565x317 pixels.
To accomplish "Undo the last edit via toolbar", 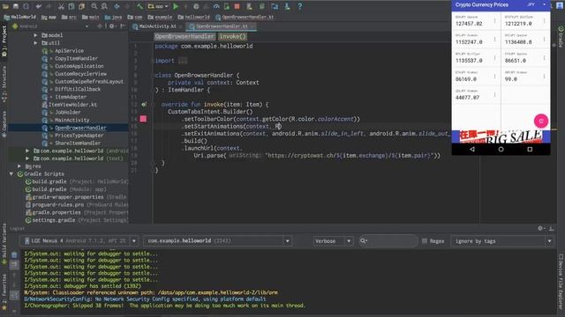I will tap(39, 6).
